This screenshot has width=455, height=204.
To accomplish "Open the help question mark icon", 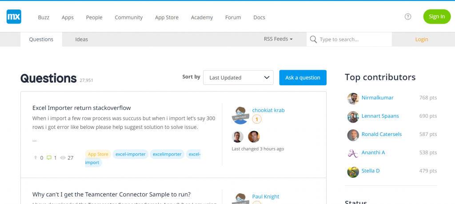I will [x=408, y=17].
